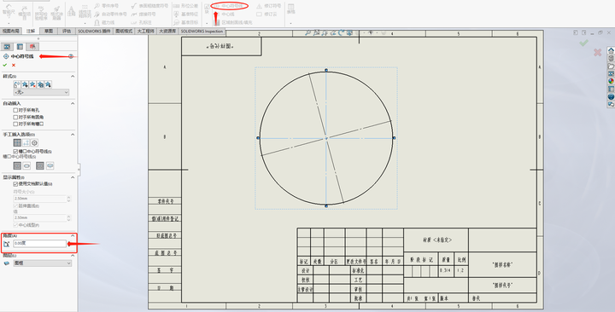Switch to the 评估 tab
The width and height of the screenshot is (615, 312).
point(67,31)
